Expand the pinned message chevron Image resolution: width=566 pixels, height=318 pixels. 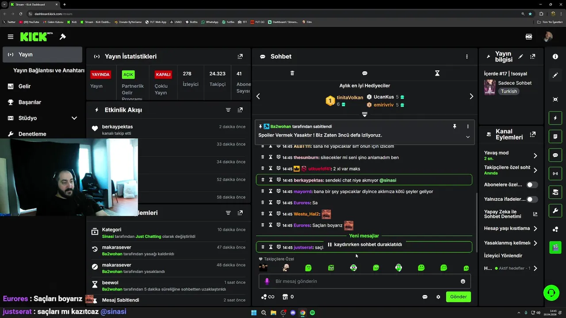468,137
